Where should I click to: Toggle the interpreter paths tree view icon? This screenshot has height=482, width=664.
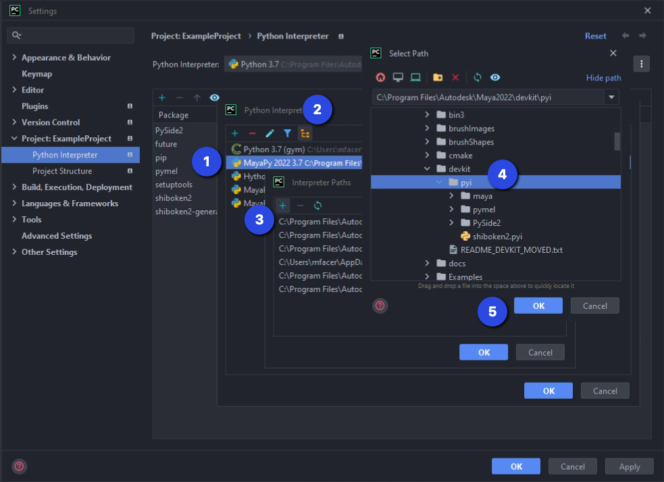point(305,133)
